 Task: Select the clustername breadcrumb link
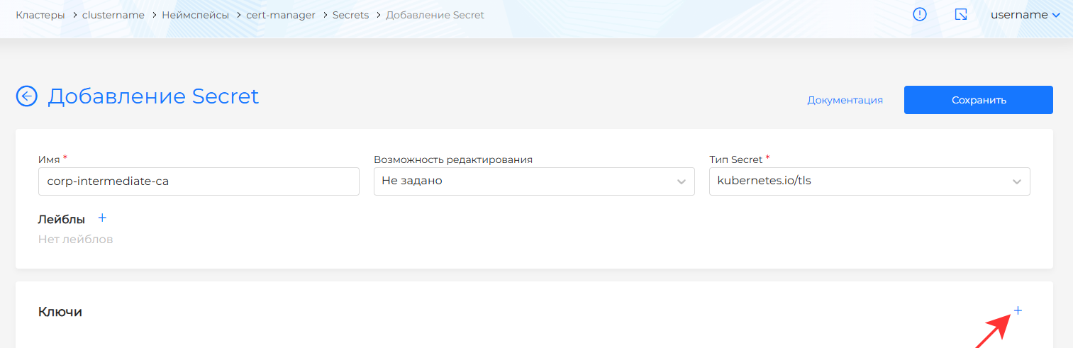coord(113,15)
